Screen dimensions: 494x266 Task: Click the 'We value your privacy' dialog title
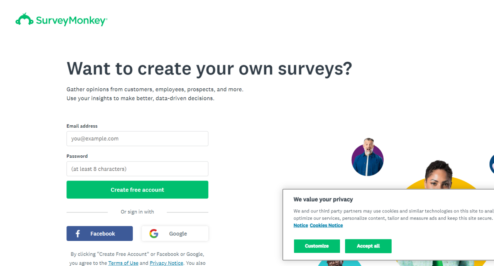click(323, 199)
